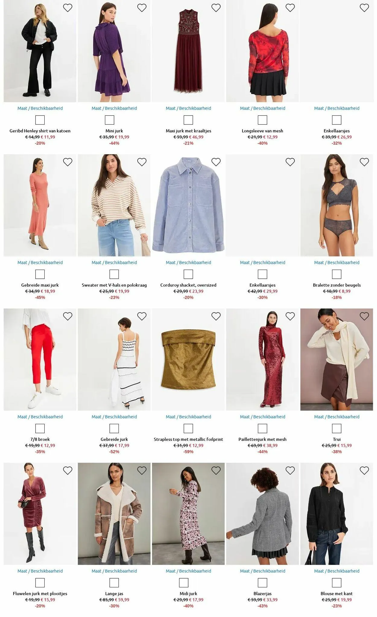
Task: Expand Maat / Beschikbaarheid under Sweater met V-hals
Action: tap(114, 262)
